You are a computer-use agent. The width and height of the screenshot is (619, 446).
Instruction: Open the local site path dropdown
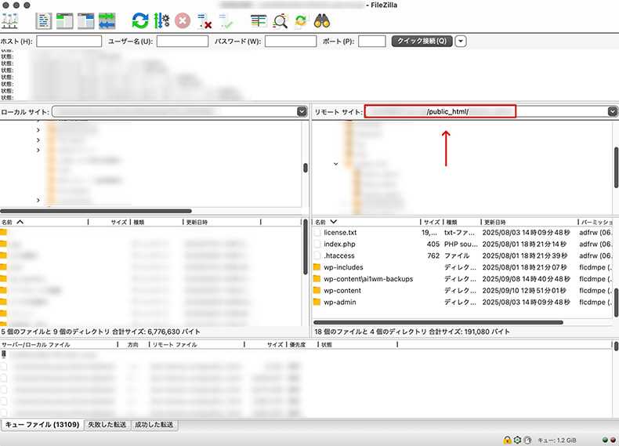(302, 112)
